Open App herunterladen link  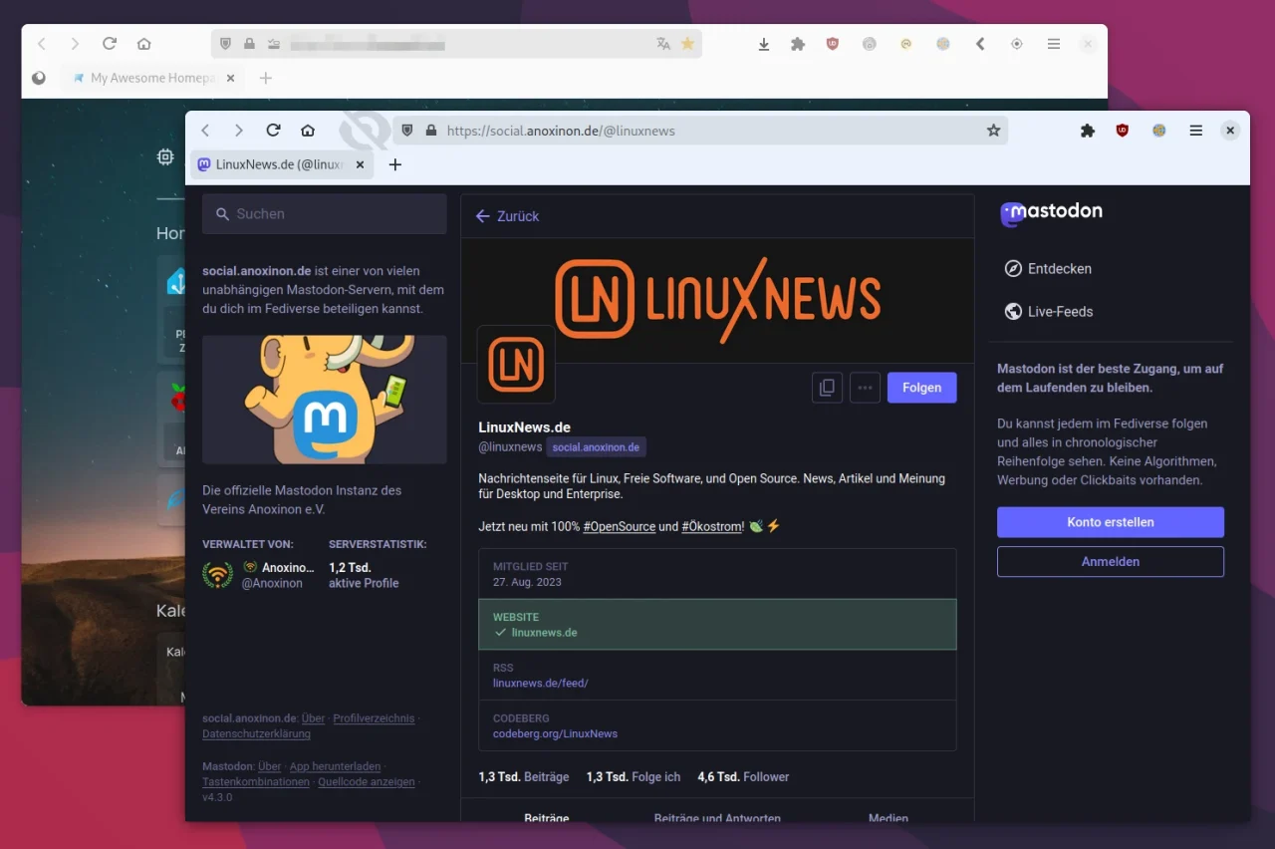335,767
